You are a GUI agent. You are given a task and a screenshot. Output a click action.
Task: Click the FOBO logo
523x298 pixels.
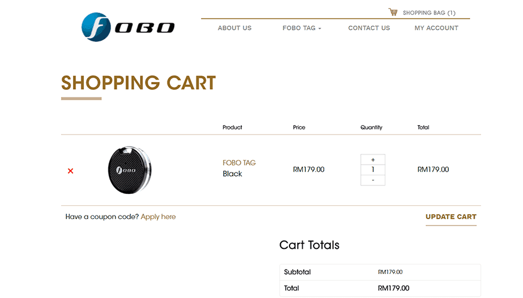127,27
